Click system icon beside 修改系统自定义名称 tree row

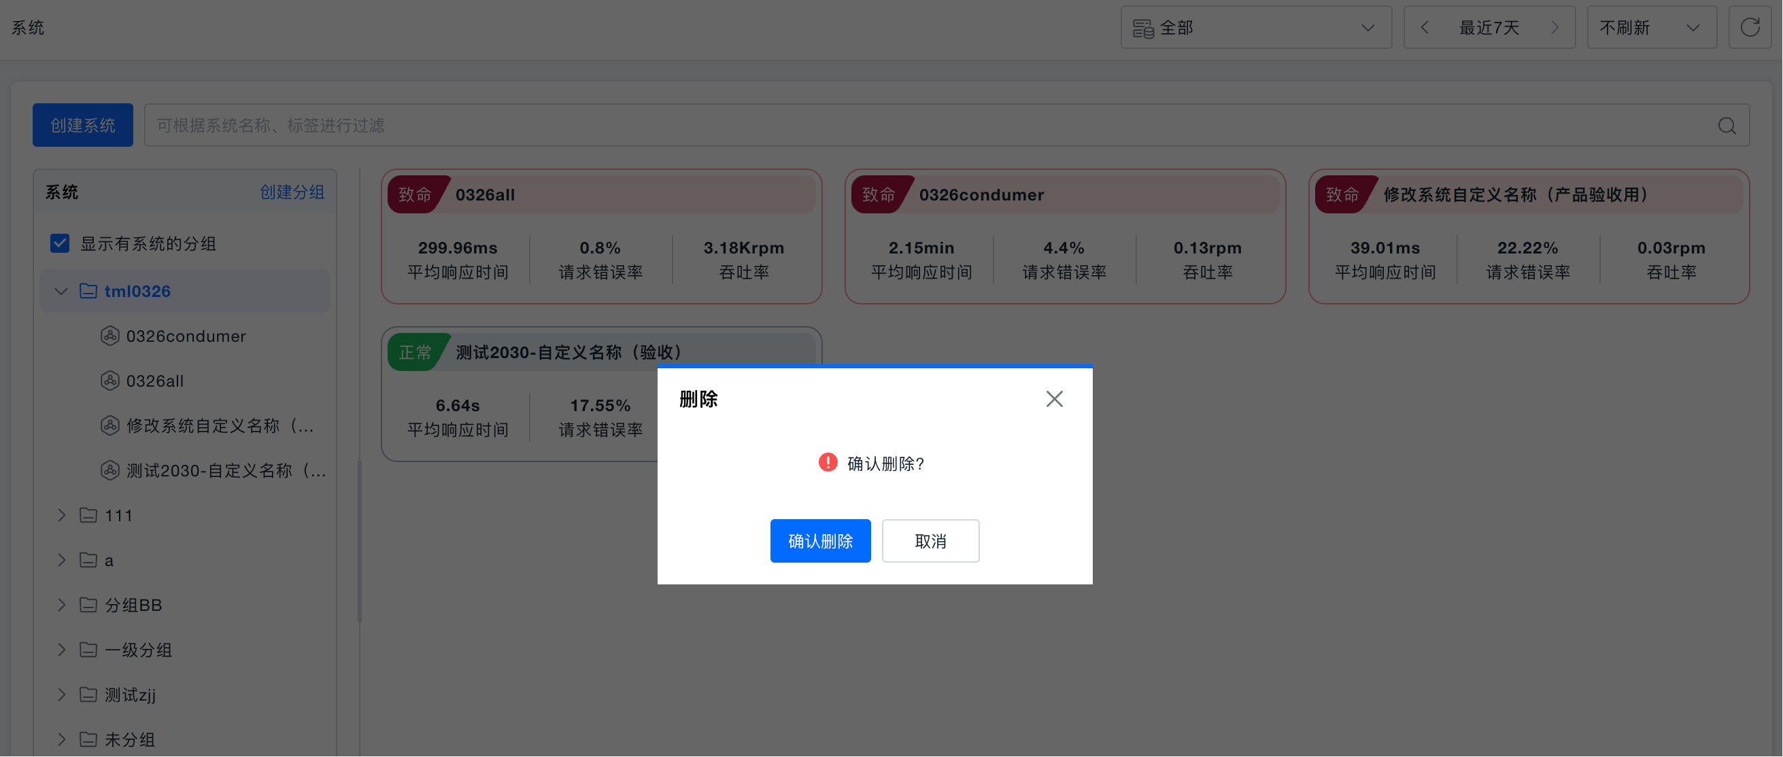(110, 425)
